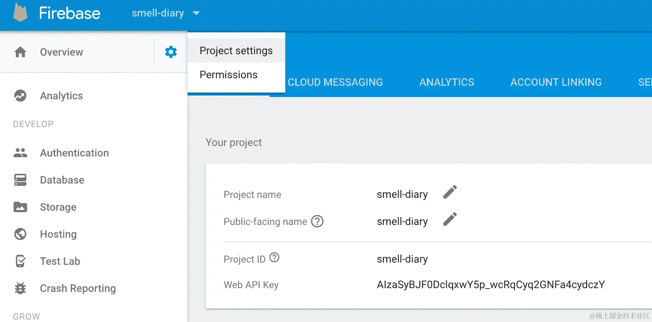The width and height of the screenshot is (652, 322).
Task: Click the Web API Key label
Action: pyautogui.click(x=251, y=285)
